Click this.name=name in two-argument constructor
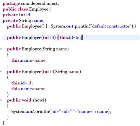 pos(29,89)
